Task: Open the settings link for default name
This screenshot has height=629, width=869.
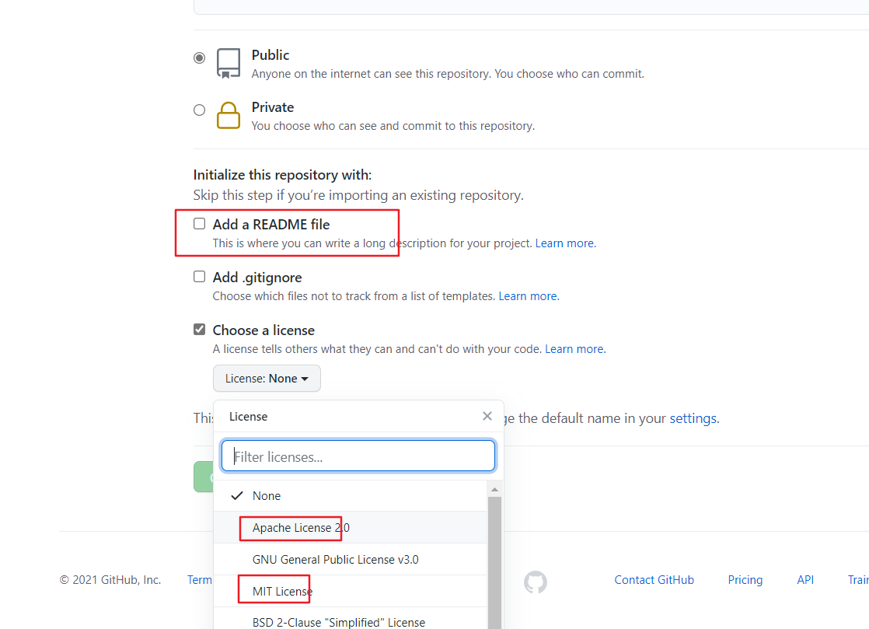Action: [x=693, y=418]
